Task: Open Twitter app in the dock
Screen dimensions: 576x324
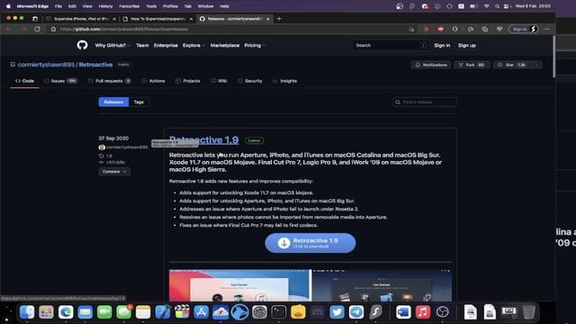Action: pyautogui.click(x=337, y=312)
